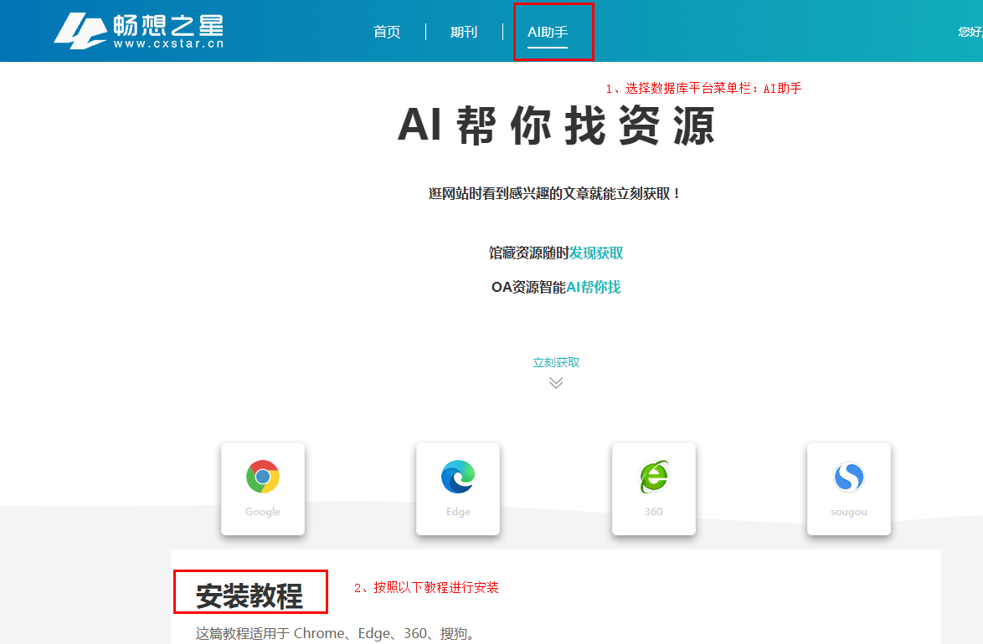Click the 发现获取 teal link

coord(596,253)
